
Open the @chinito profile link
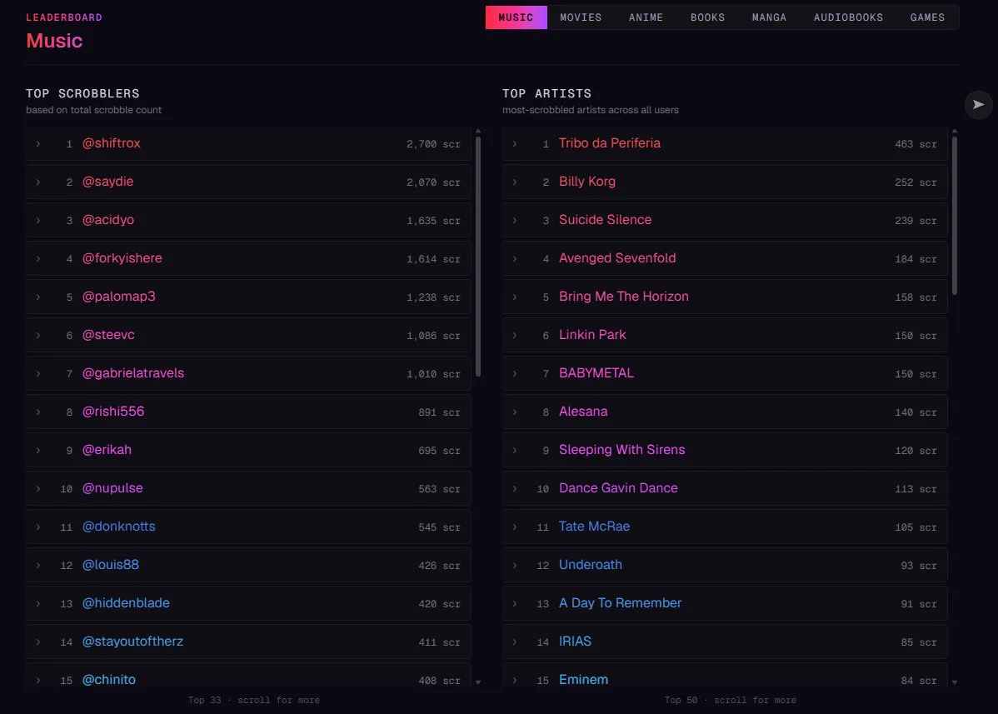tap(109, 679)
